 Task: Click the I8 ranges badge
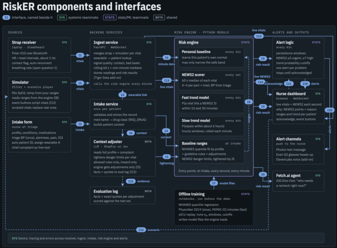tap(249, 102)
